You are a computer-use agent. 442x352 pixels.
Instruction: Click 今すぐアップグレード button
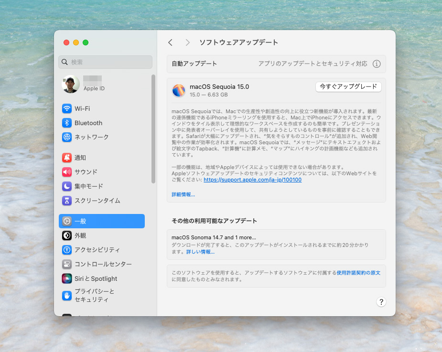click(348, 86)
